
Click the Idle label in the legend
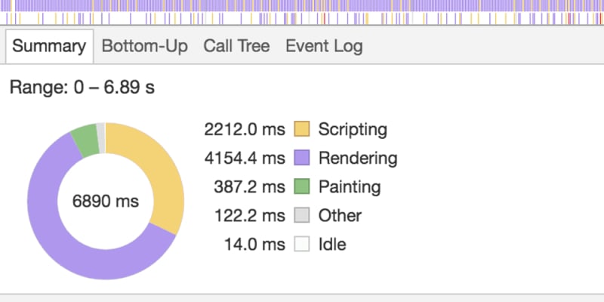(332, 244)
